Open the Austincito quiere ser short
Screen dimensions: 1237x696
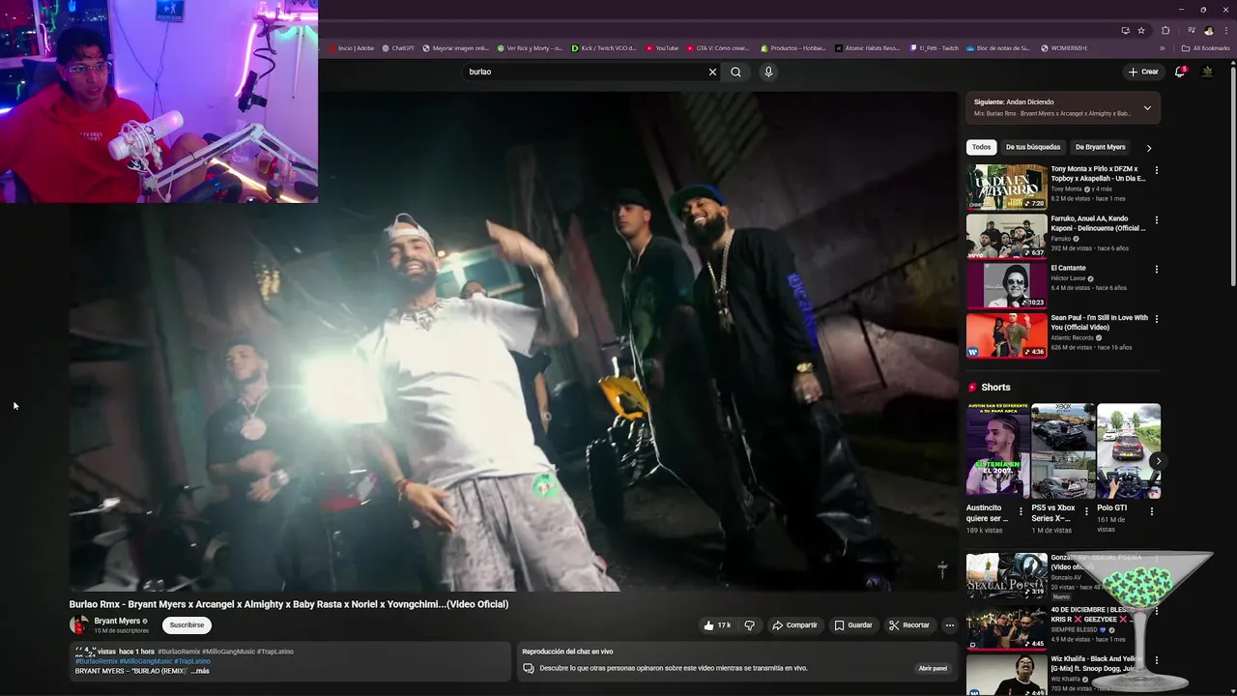(x=996, y=451)
